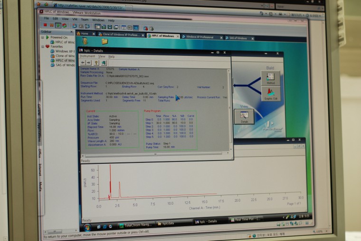The image size is (361, 241).
Task: Toggle the Show Sidebar toolbar icon
Action: point(98,27)
